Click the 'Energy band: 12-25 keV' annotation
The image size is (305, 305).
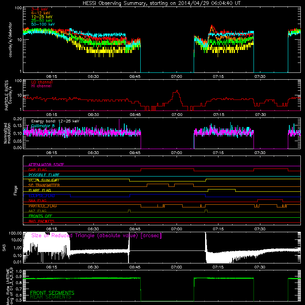[55, 121]
